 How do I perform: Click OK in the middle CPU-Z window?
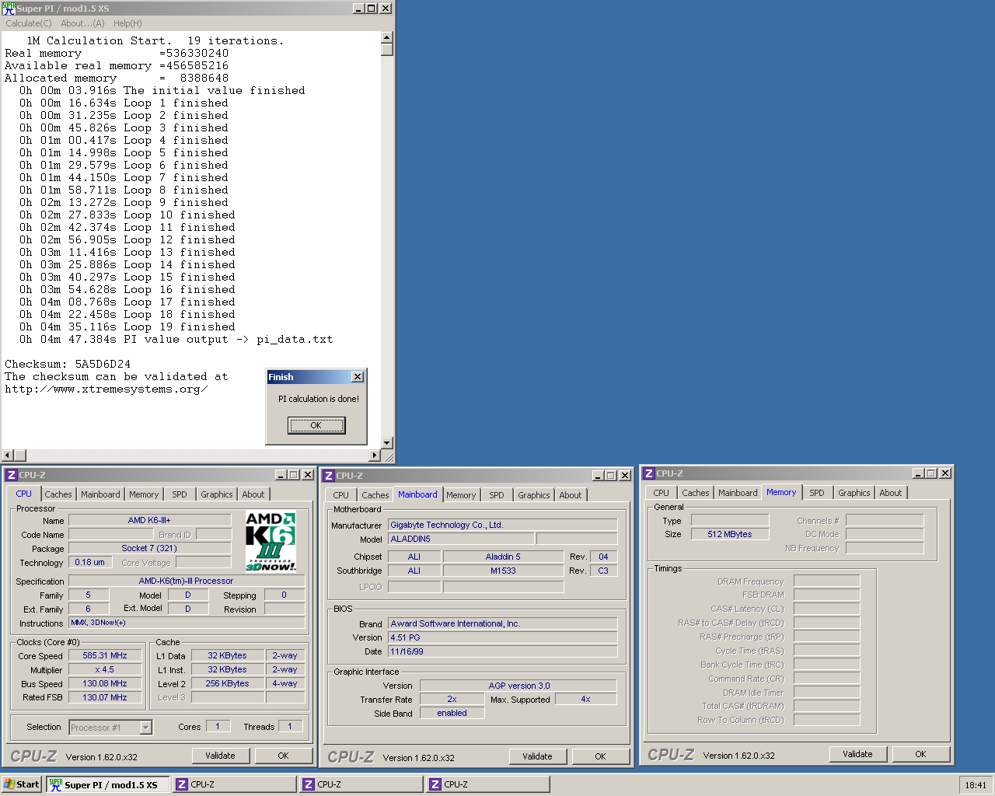coord(600,756)
